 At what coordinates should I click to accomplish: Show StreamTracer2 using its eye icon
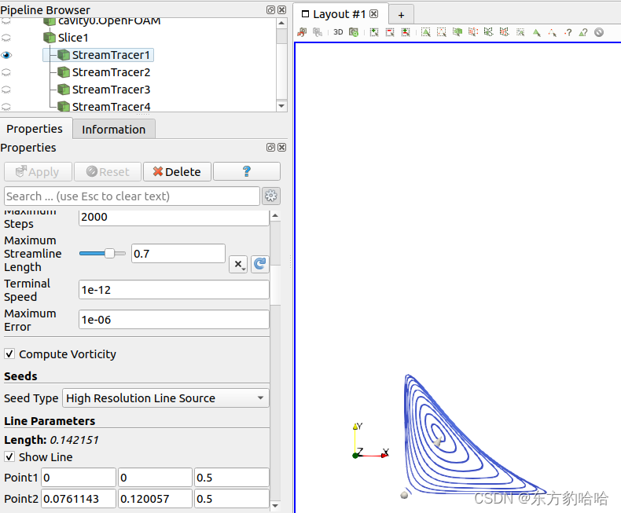pos(6,72)
